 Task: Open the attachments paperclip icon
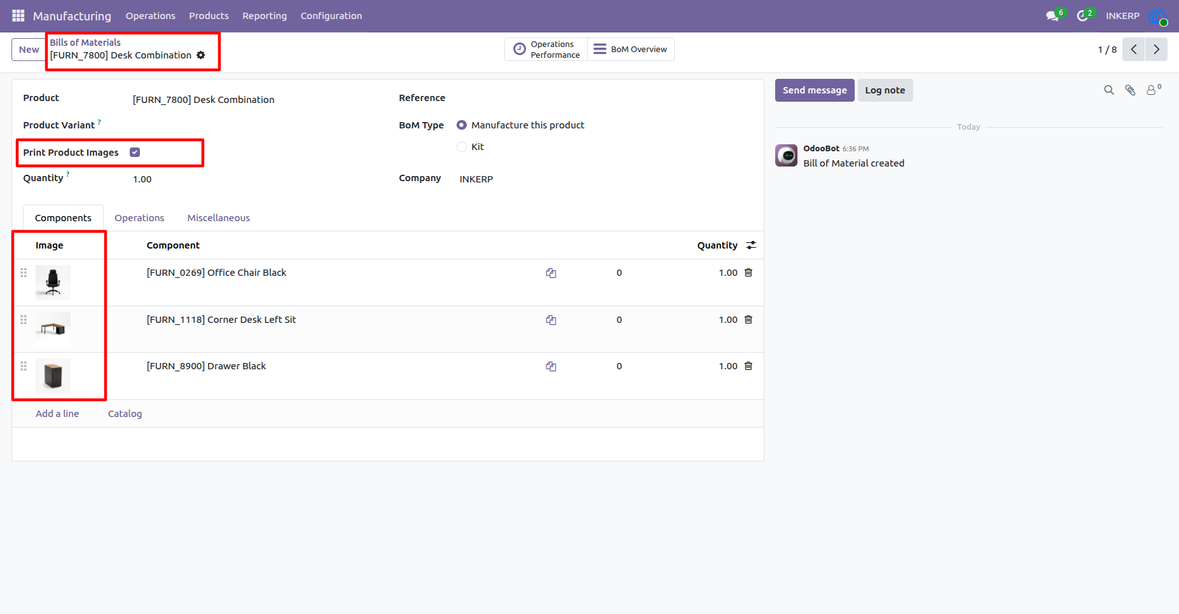[x=1130, y=90]
